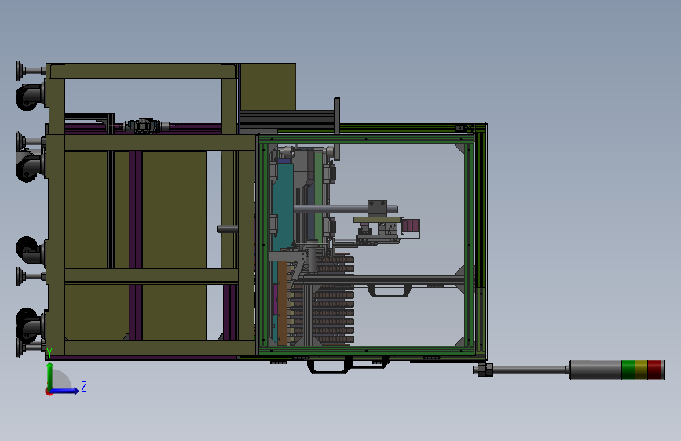681x441 pixels.
Task: Select the purple motor block on the slide
Action: pyautogui.click(x=411, y=226)
